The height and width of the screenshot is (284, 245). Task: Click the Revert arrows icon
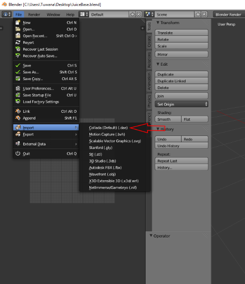pos(18,42)
